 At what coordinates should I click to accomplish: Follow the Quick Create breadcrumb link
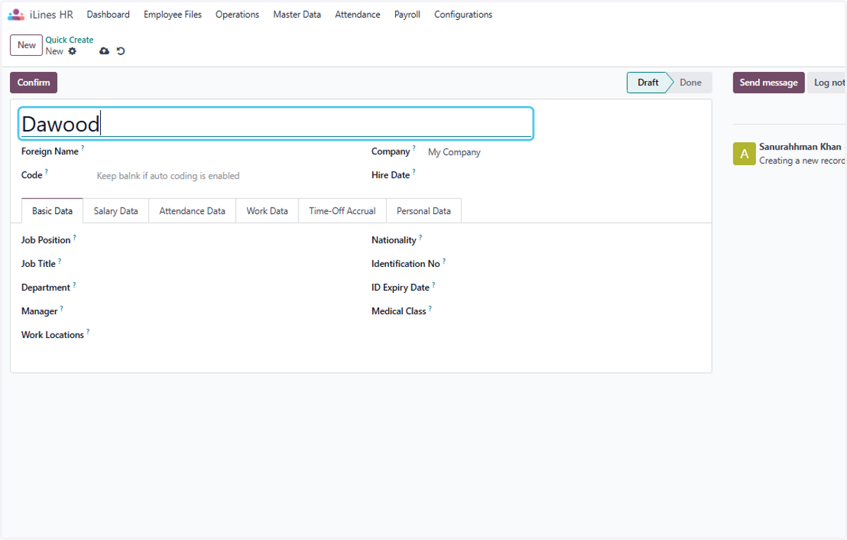point(69,40)
